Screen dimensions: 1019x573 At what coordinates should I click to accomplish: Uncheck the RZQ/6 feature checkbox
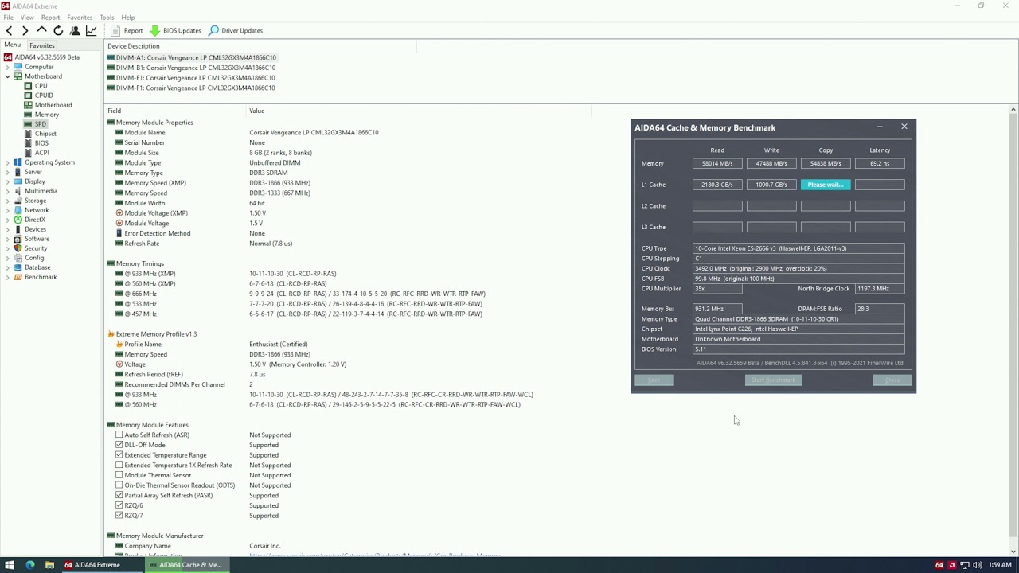coord(119,505)
